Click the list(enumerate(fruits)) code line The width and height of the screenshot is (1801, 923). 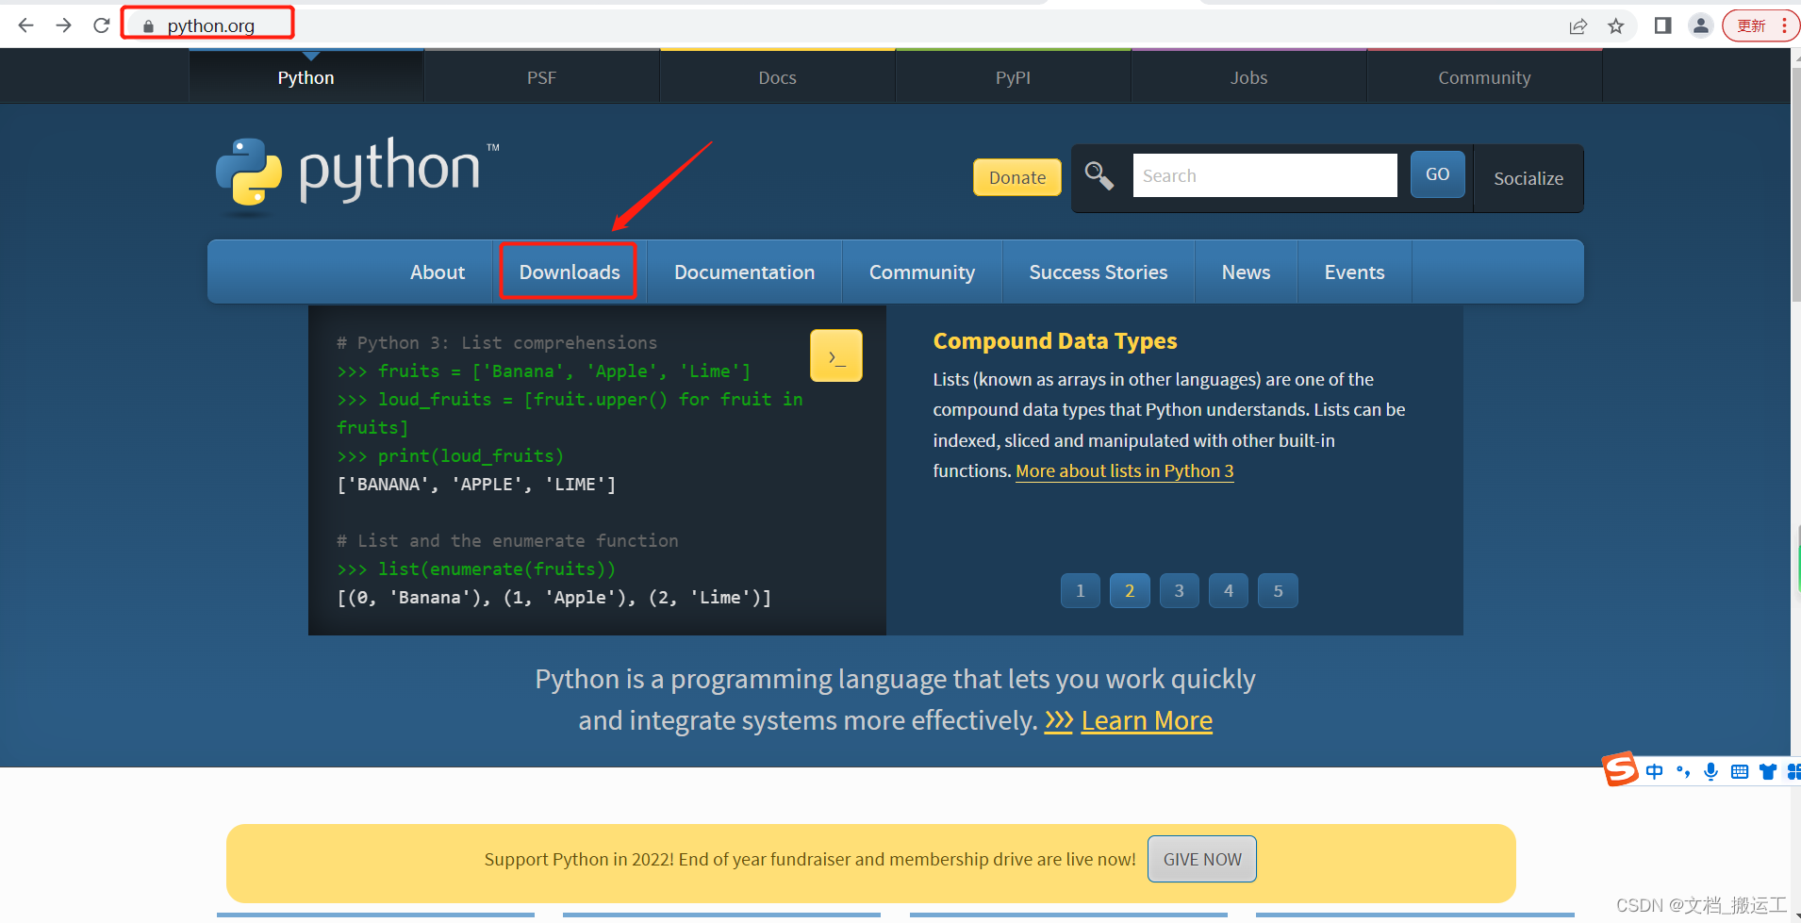coord(476,569)
